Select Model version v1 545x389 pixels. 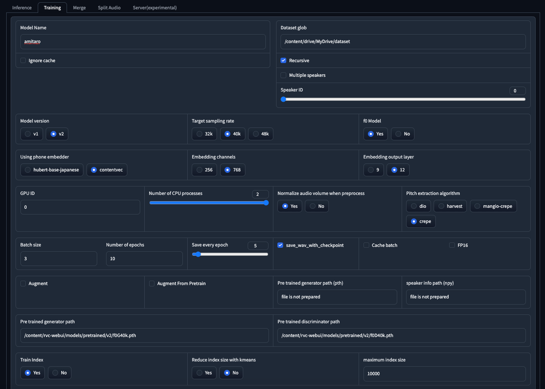tap(32, 134)
